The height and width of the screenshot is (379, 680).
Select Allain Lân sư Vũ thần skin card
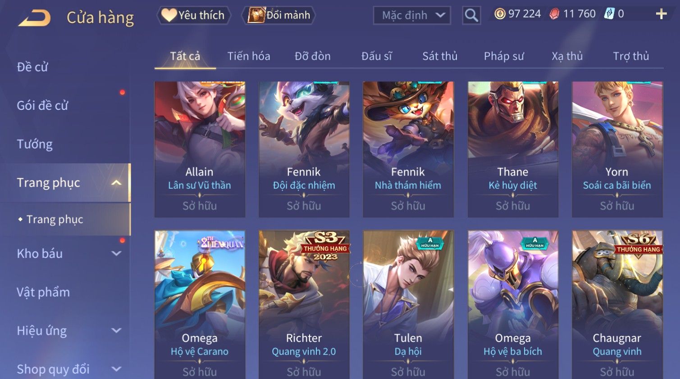tap(200, 149)
